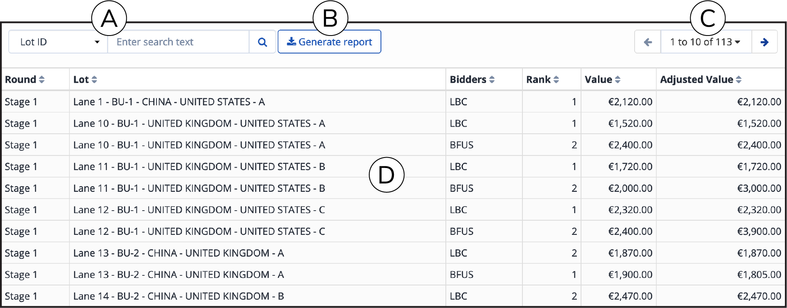The width and height of the screenshot is (787, 308).
Task: Sort by Value column sort icon
Action: pyautogui.click(x=617, y=79)
